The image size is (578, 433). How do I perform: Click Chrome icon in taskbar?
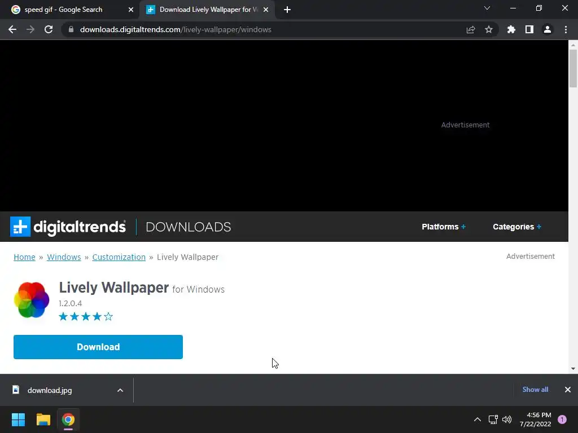[68, 419]
